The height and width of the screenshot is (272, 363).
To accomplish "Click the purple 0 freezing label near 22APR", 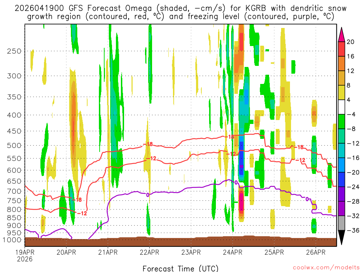I will pyautogui.click(x=148, y=195).
